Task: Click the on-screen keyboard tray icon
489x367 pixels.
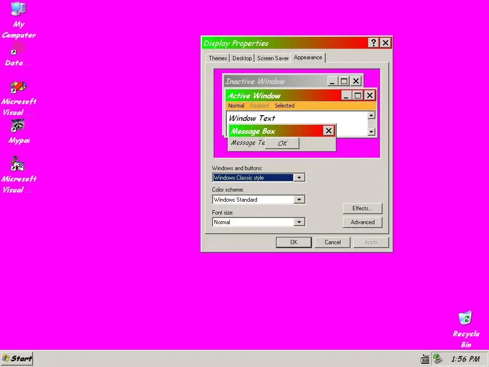Action: click(x=425, y=359)
